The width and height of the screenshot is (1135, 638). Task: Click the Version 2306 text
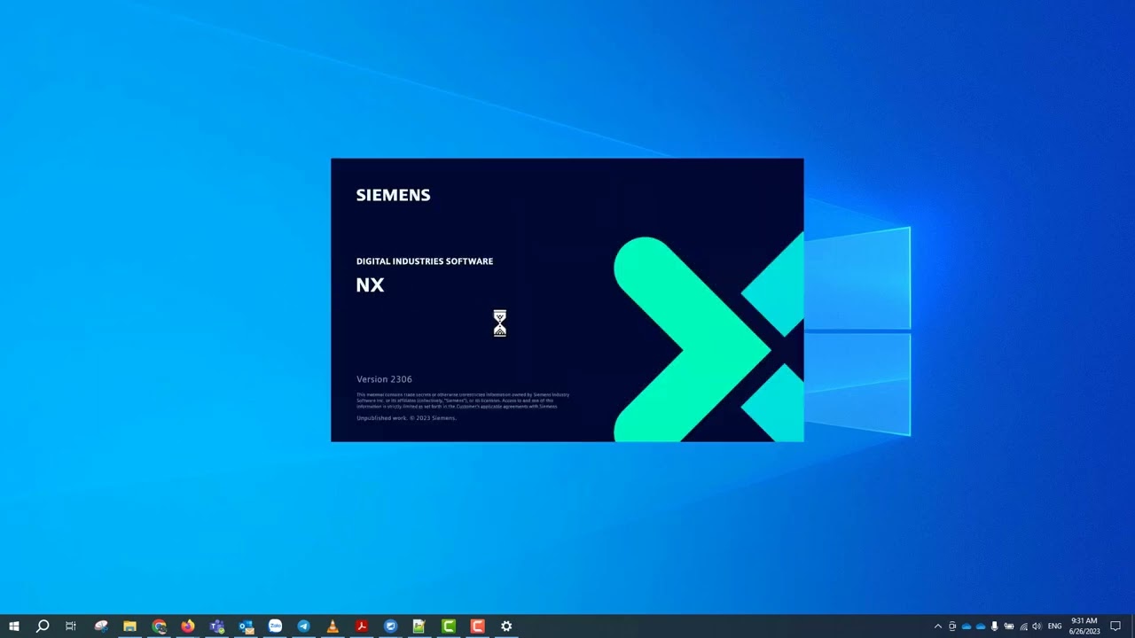[x=384, y=379]
